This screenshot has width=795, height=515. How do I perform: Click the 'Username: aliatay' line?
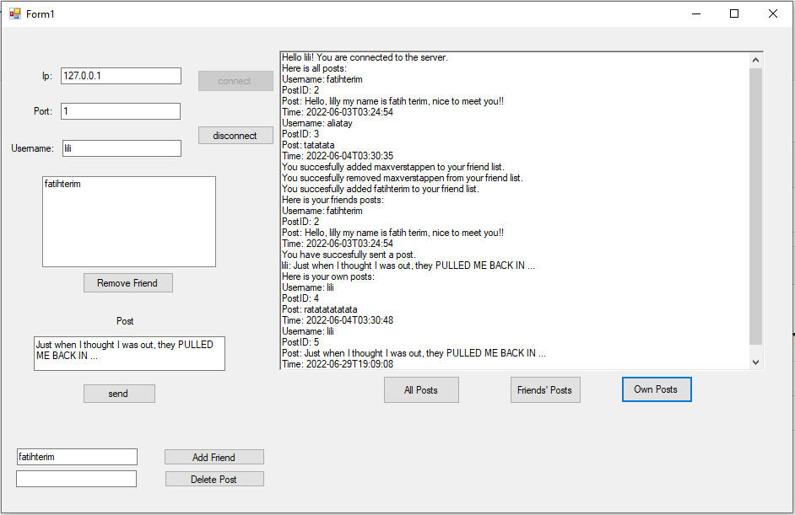(x=316, y=123)
